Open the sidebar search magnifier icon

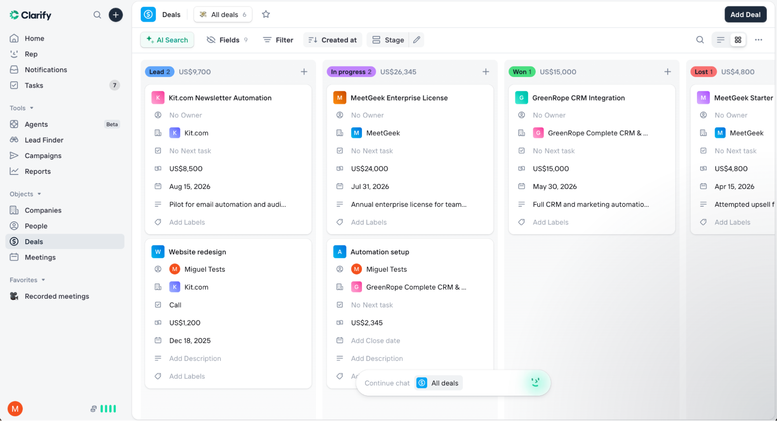click(x=97, y=15)
